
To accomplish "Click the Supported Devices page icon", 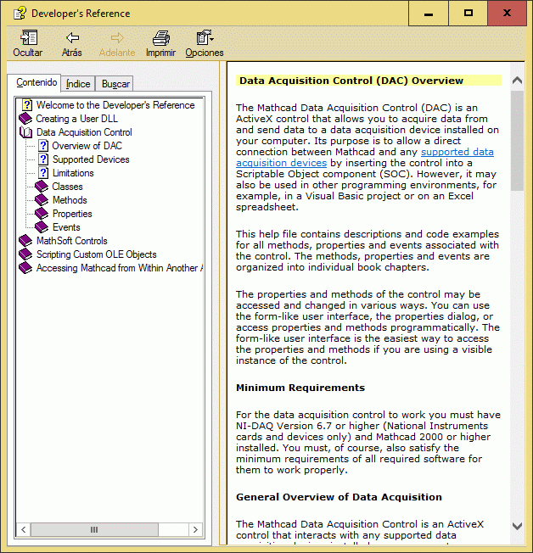I will (x=43, y=159).
